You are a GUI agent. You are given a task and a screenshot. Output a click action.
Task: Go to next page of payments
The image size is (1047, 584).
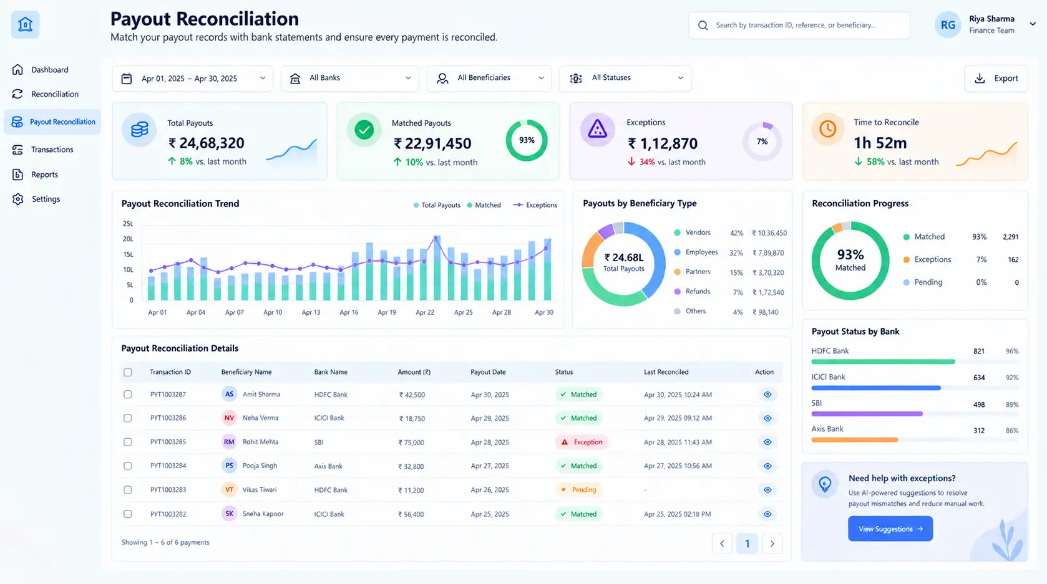(x=772, y=543)
